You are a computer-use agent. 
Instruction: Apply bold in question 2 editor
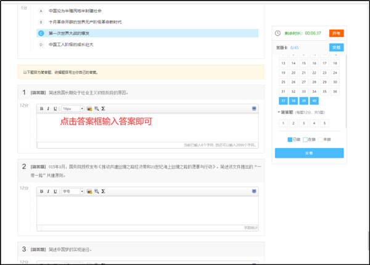coord(41,191)
